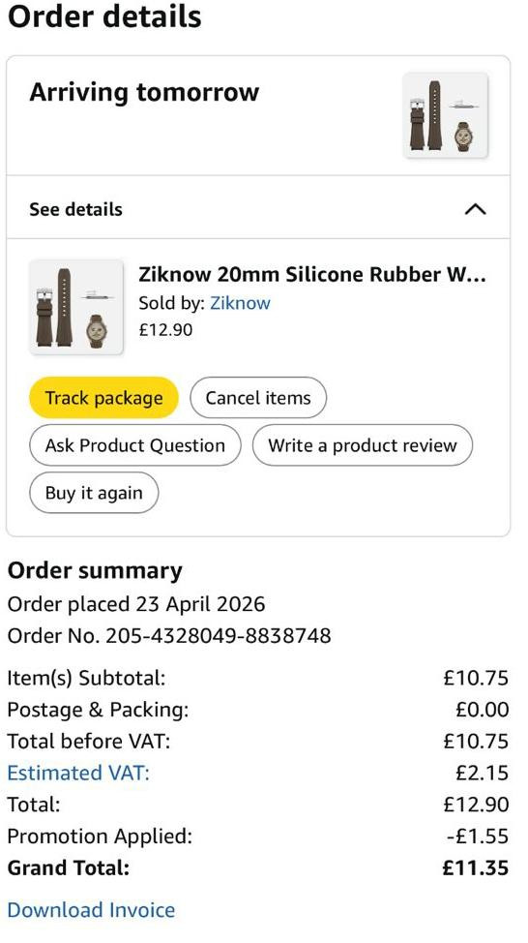528x943 pixels.
Task: Click the Order placed 23 April 2026 text
Action: click(x=135, y=603)
